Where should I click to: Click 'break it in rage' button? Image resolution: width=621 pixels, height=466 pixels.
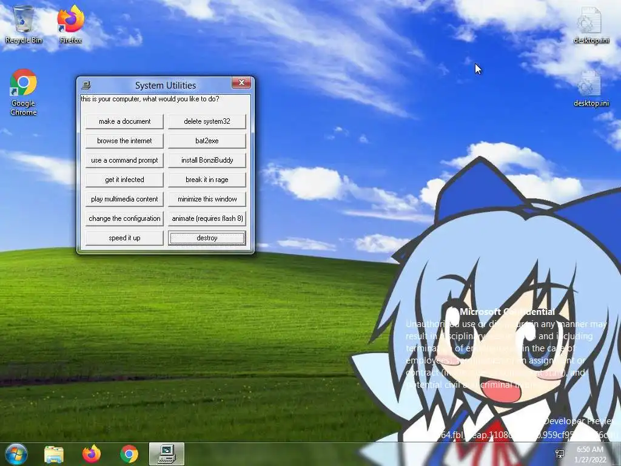click(x=207, y=180)
